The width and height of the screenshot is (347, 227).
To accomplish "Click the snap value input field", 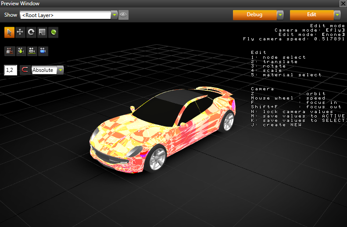I will coord(11,70).
